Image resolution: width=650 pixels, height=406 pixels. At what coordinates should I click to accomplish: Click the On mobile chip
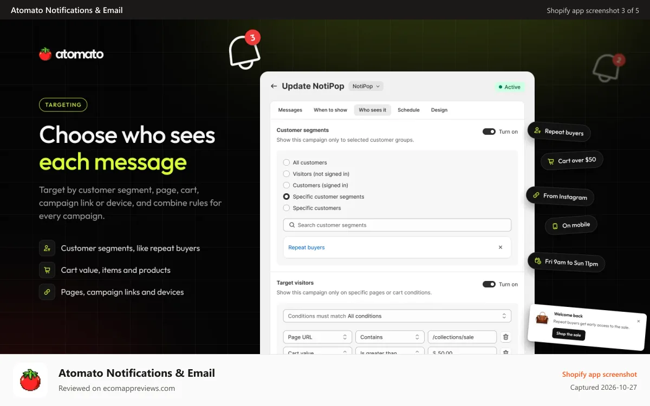tap(571, 225)
